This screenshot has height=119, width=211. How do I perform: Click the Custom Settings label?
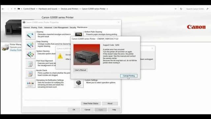91,80
